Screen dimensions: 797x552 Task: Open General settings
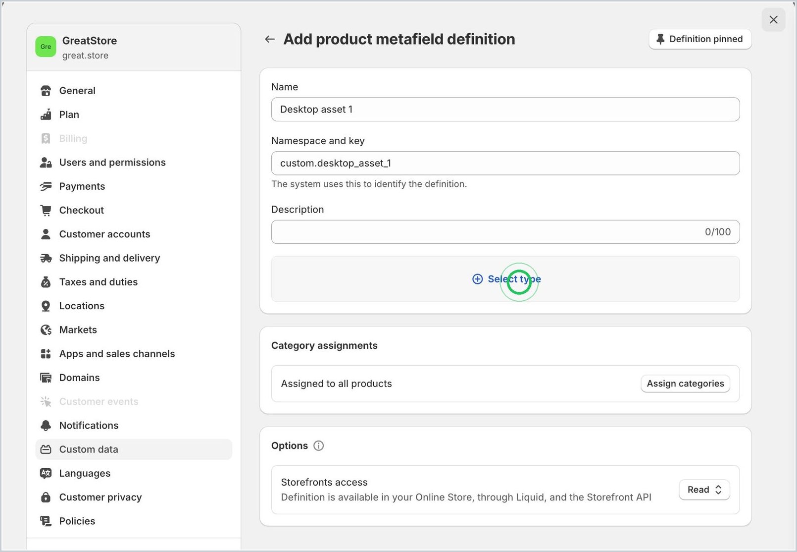[x=134, y=91]
